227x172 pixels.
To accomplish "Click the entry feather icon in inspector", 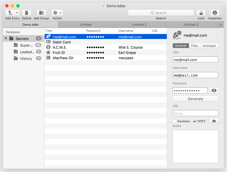I will pos(177,35).
